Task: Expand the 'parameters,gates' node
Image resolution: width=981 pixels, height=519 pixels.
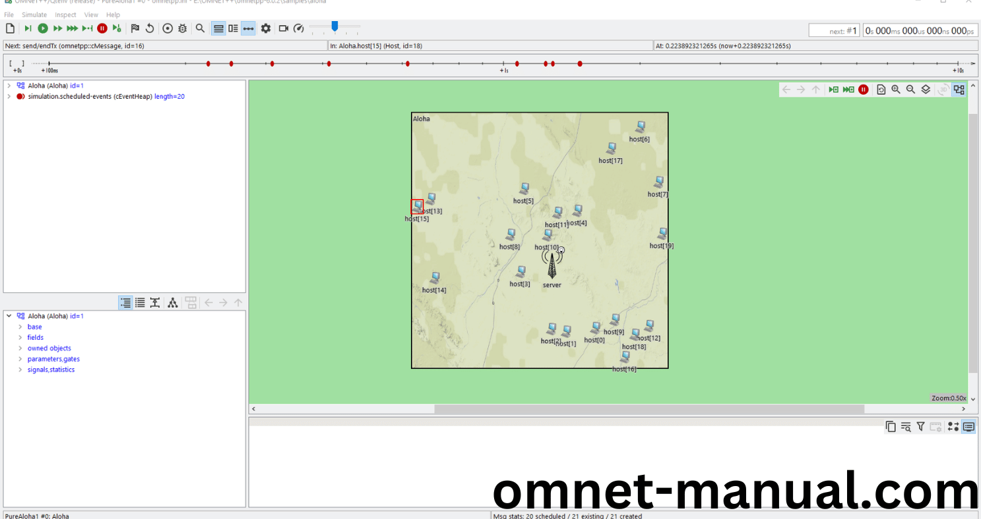Action: tap(20, 359)
